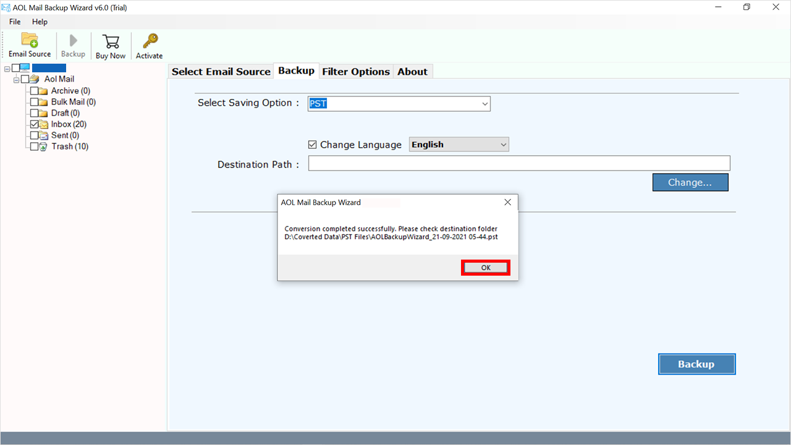Open Buy Now shopping cart icon
Image resolution: width=791 pixels, height=445 pixels.
pos(111,41)
